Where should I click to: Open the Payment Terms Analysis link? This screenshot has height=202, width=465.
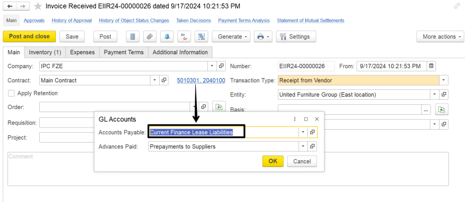(244, 21)
